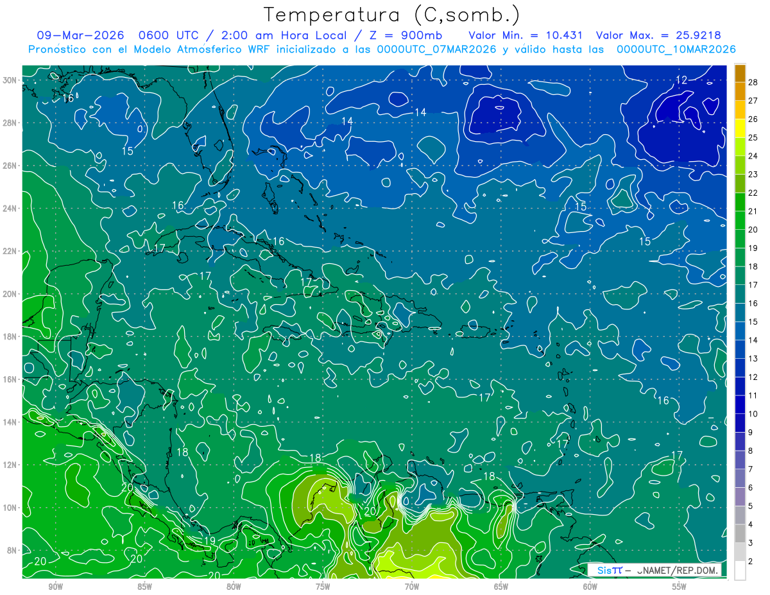Click legend value 13

point(753,358)
